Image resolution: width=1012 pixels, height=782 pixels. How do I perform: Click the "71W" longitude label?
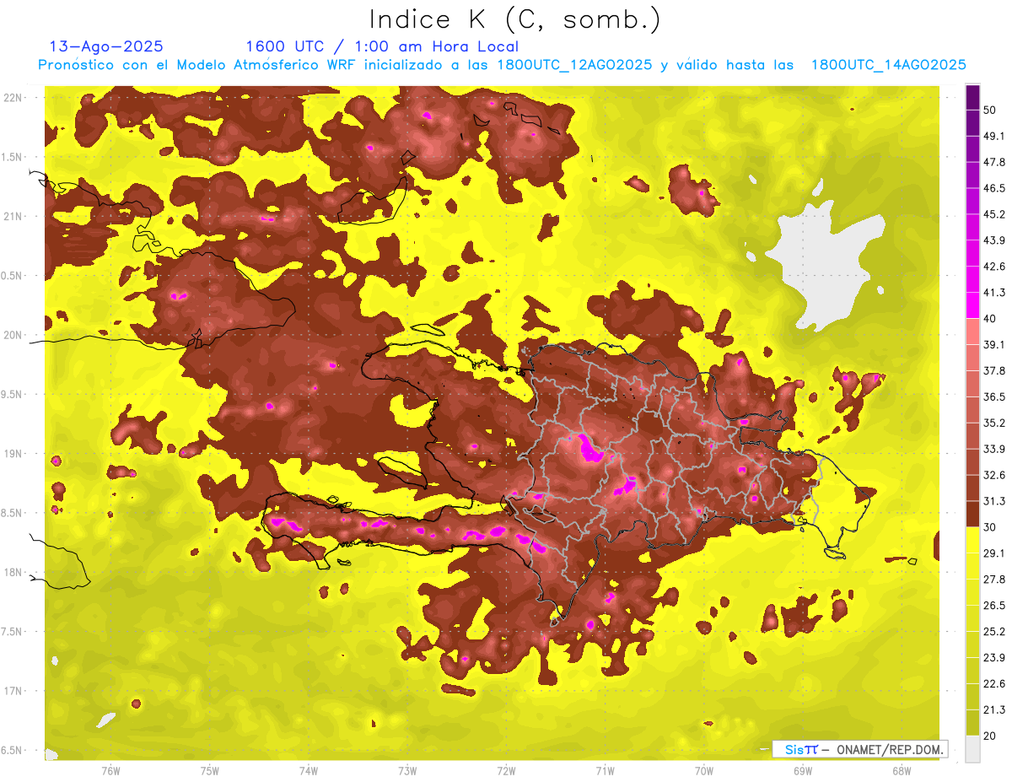[x=605, y=771]
